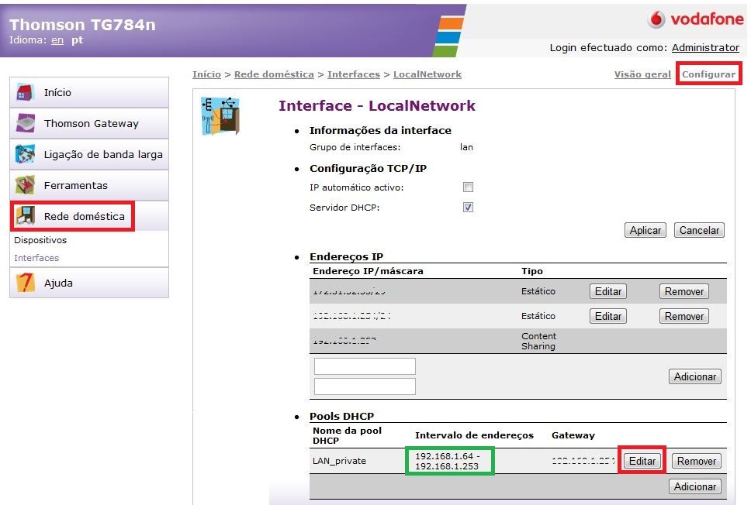Screen dimensions: 751x505
Task: Click the Vodafone logo icon
Action: point(658,19)
